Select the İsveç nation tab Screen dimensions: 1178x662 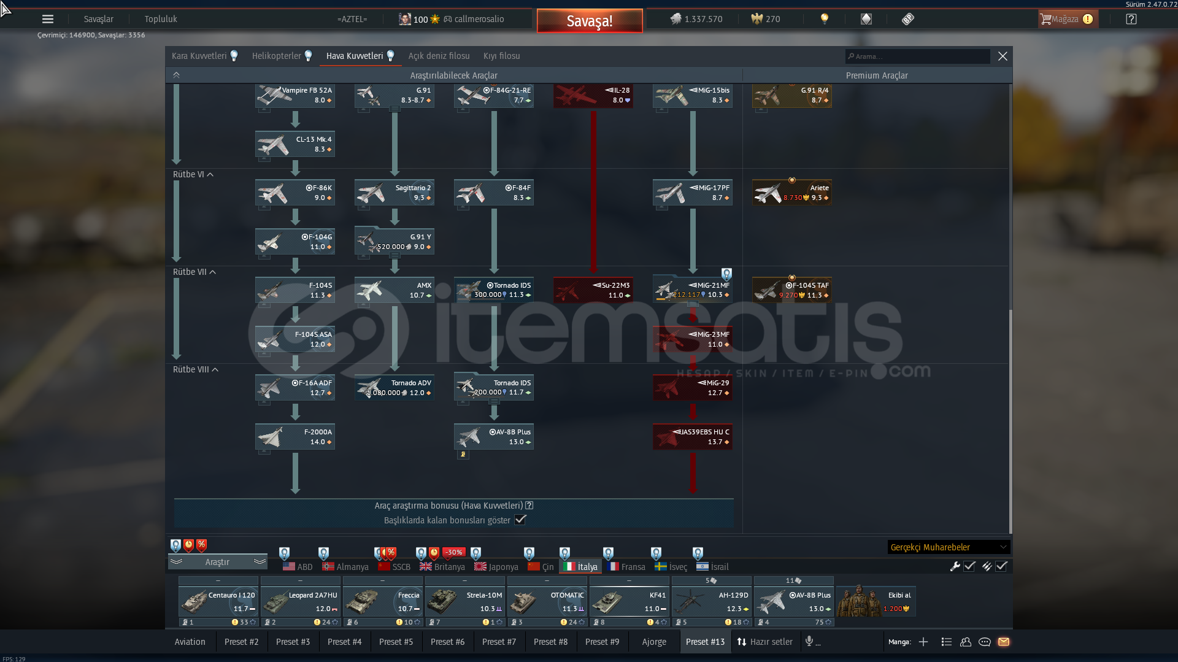[x=671, y=567]
